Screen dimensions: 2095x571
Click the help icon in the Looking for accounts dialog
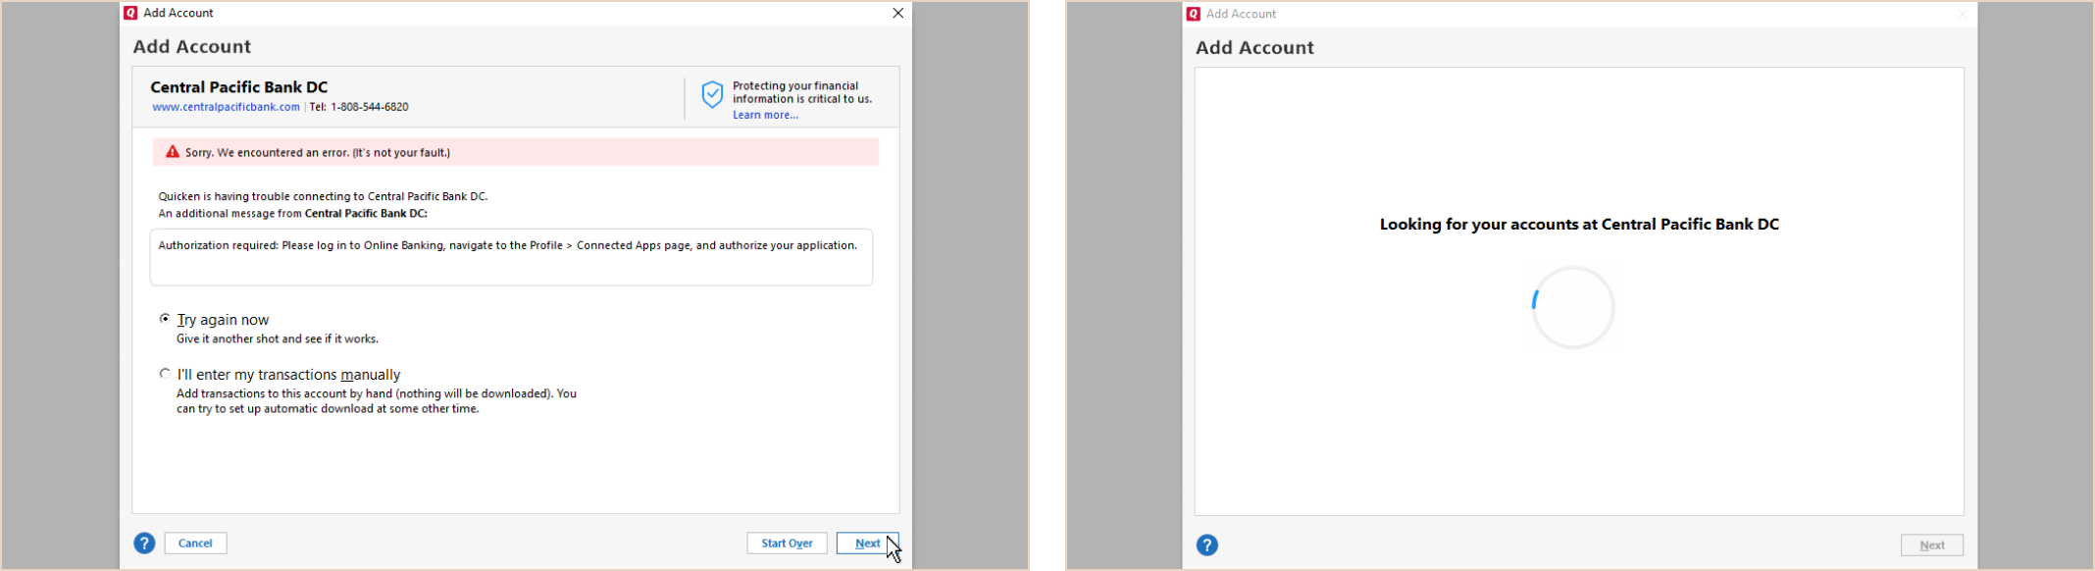1207,545
